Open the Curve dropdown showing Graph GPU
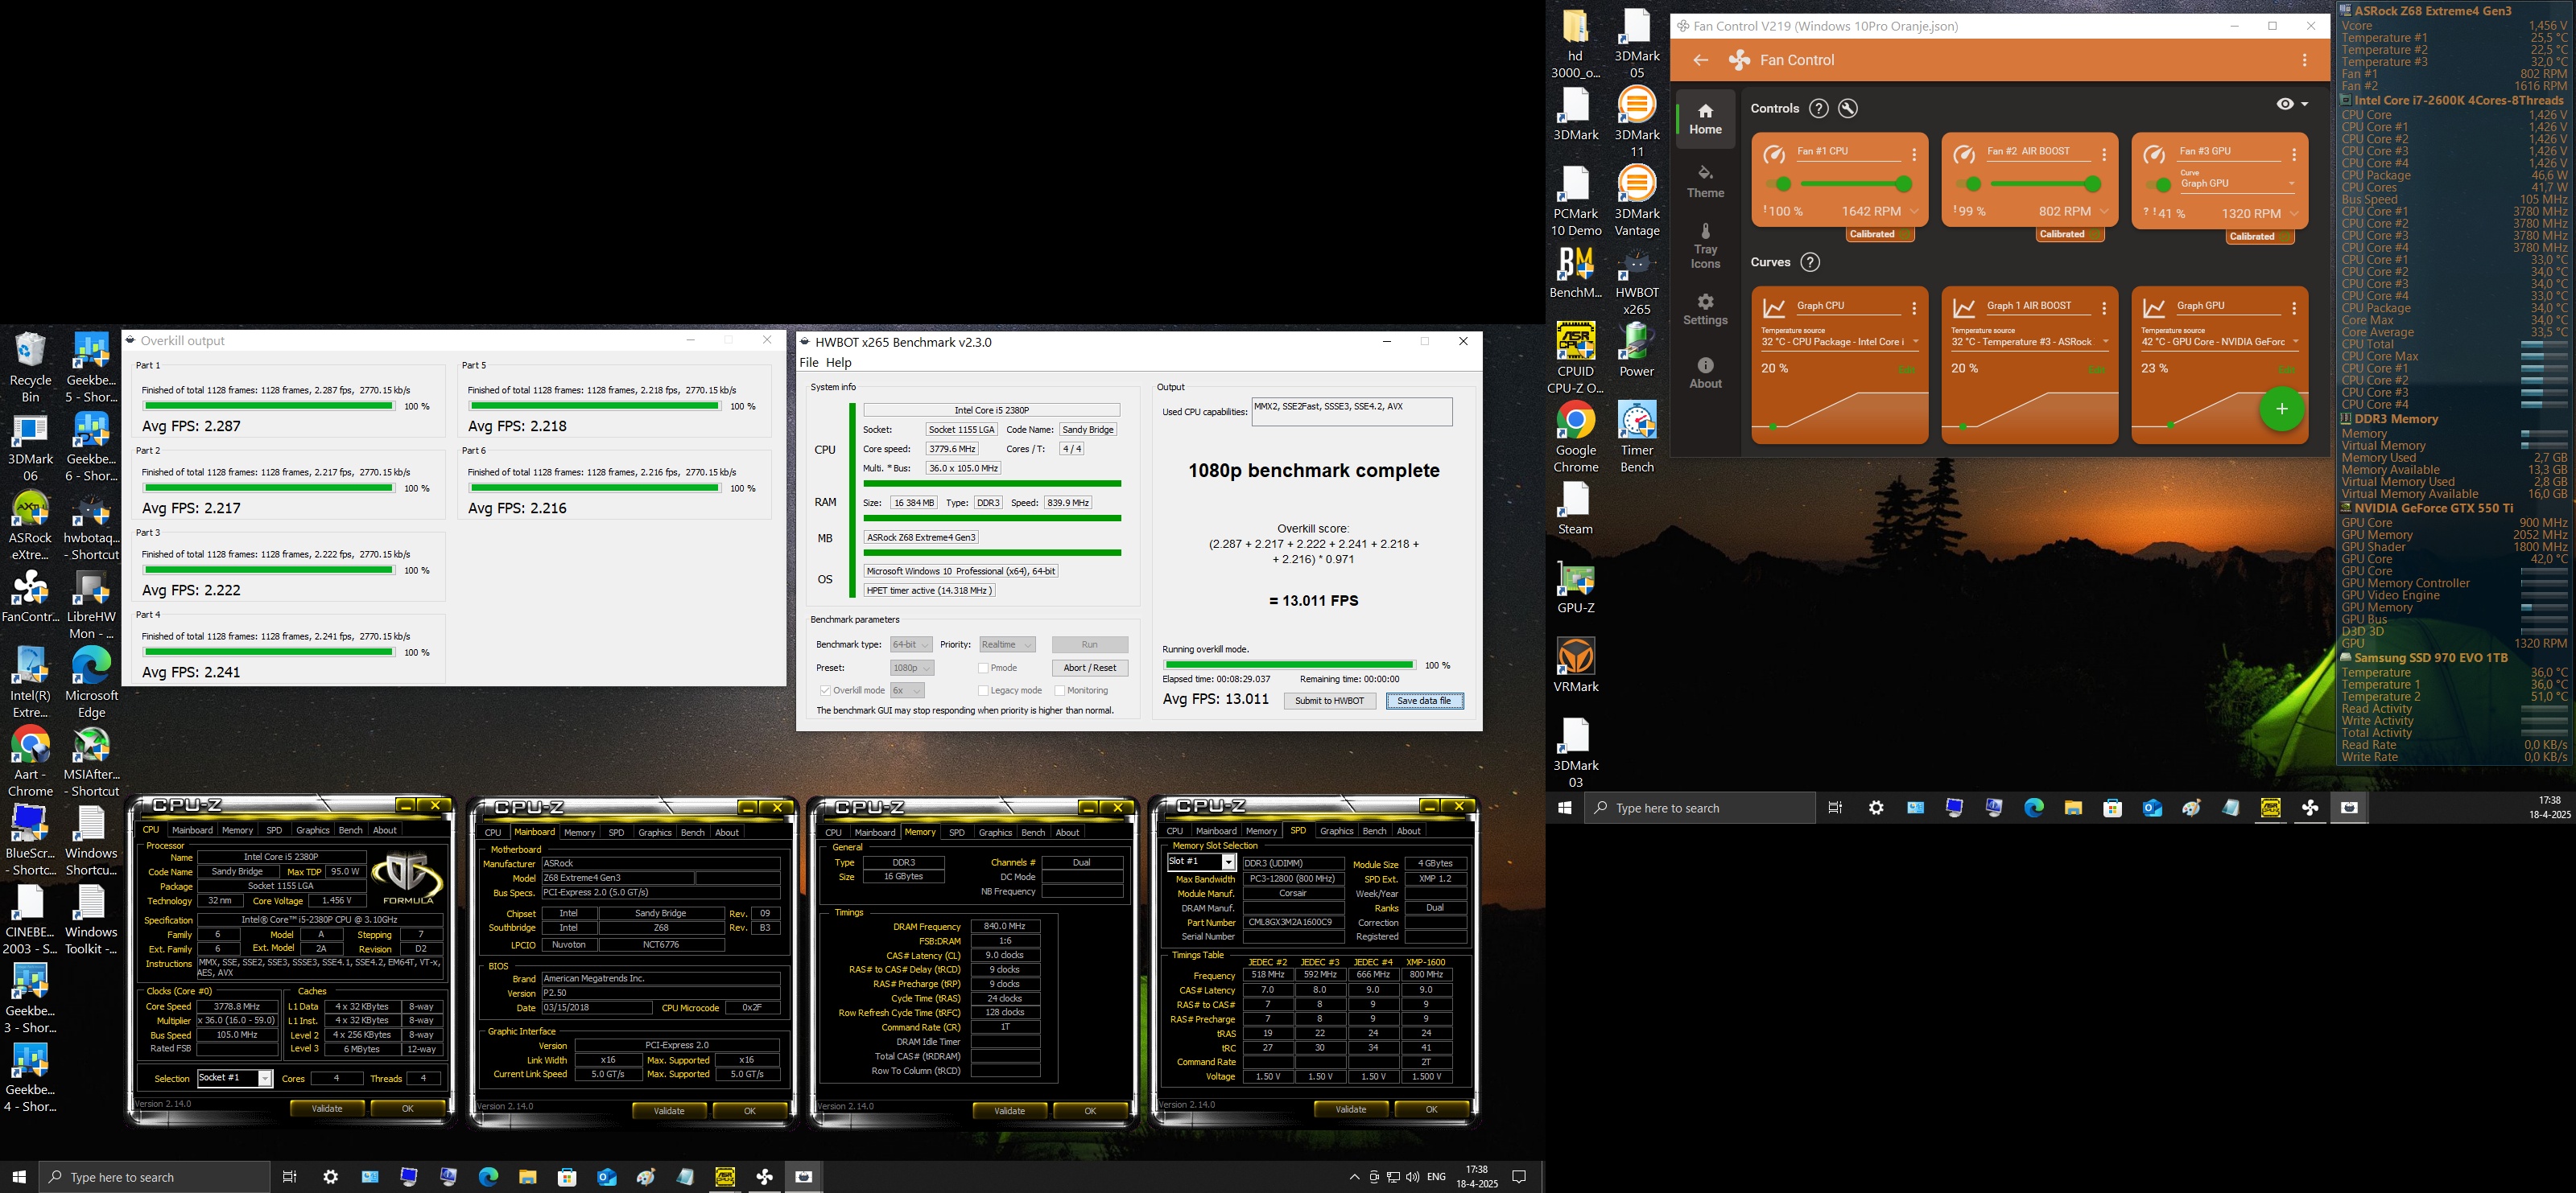Viewport: 2576px width, 1193px height. tap(2237, 185)
